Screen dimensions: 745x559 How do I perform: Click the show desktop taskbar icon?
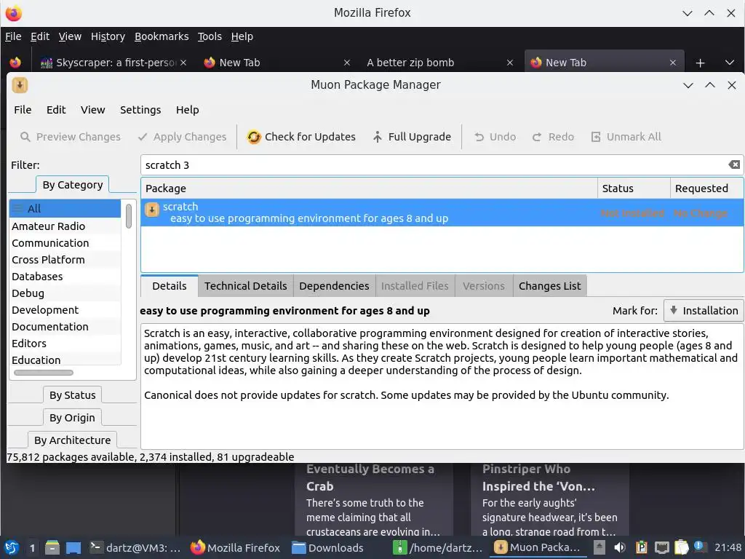click(73, 547)
